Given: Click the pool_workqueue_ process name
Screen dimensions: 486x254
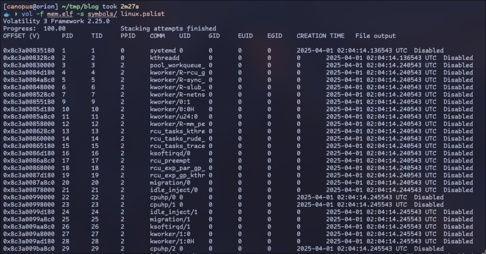Looking at the screenshot, I should point(178,65).
